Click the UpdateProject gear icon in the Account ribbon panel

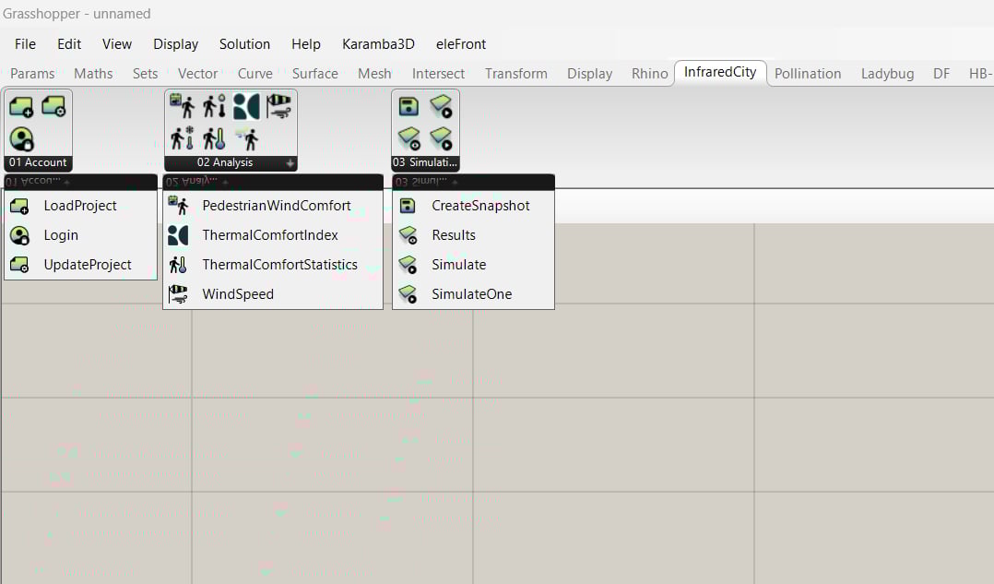click(x=53, y=106)
